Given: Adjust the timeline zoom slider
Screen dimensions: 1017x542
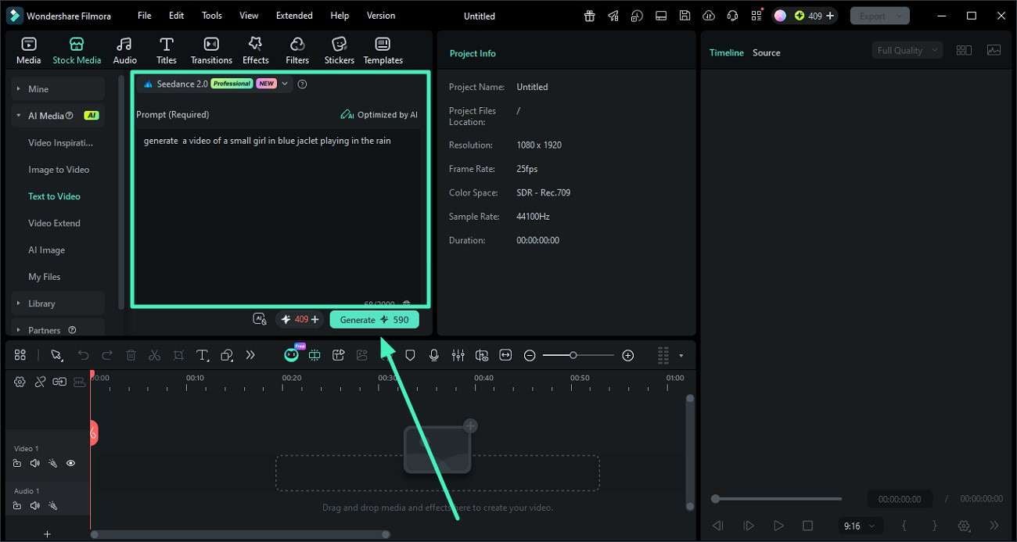Looking at the screenshot, I should pyautogui.click(x=578, y=355).
